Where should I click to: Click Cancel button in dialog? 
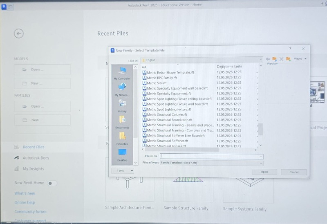click(x=294, y=172)
